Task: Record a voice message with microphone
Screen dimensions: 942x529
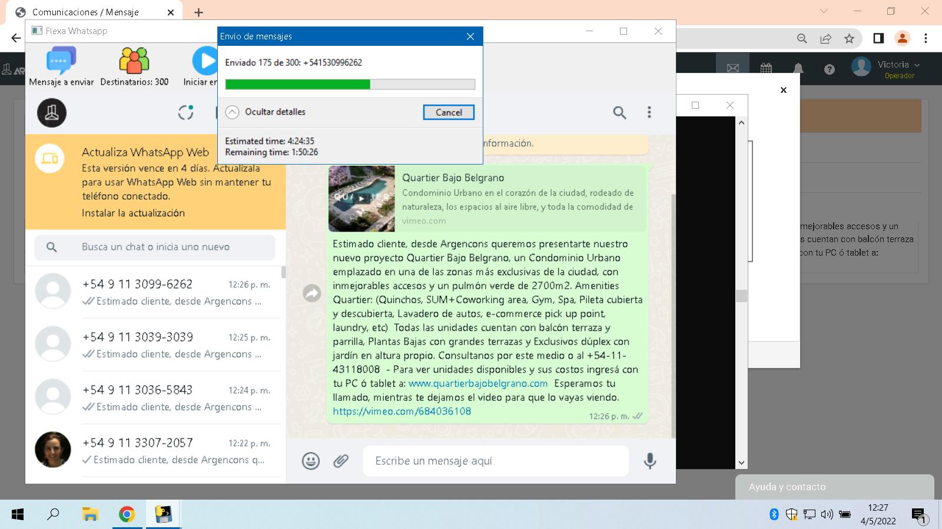Action: pos(650,461)
